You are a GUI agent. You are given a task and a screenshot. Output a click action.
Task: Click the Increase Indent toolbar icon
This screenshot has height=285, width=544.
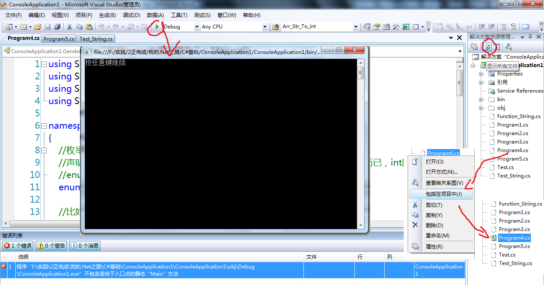click(491, 27)
